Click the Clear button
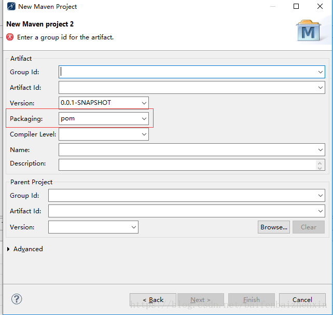 [x=309, y=227]
